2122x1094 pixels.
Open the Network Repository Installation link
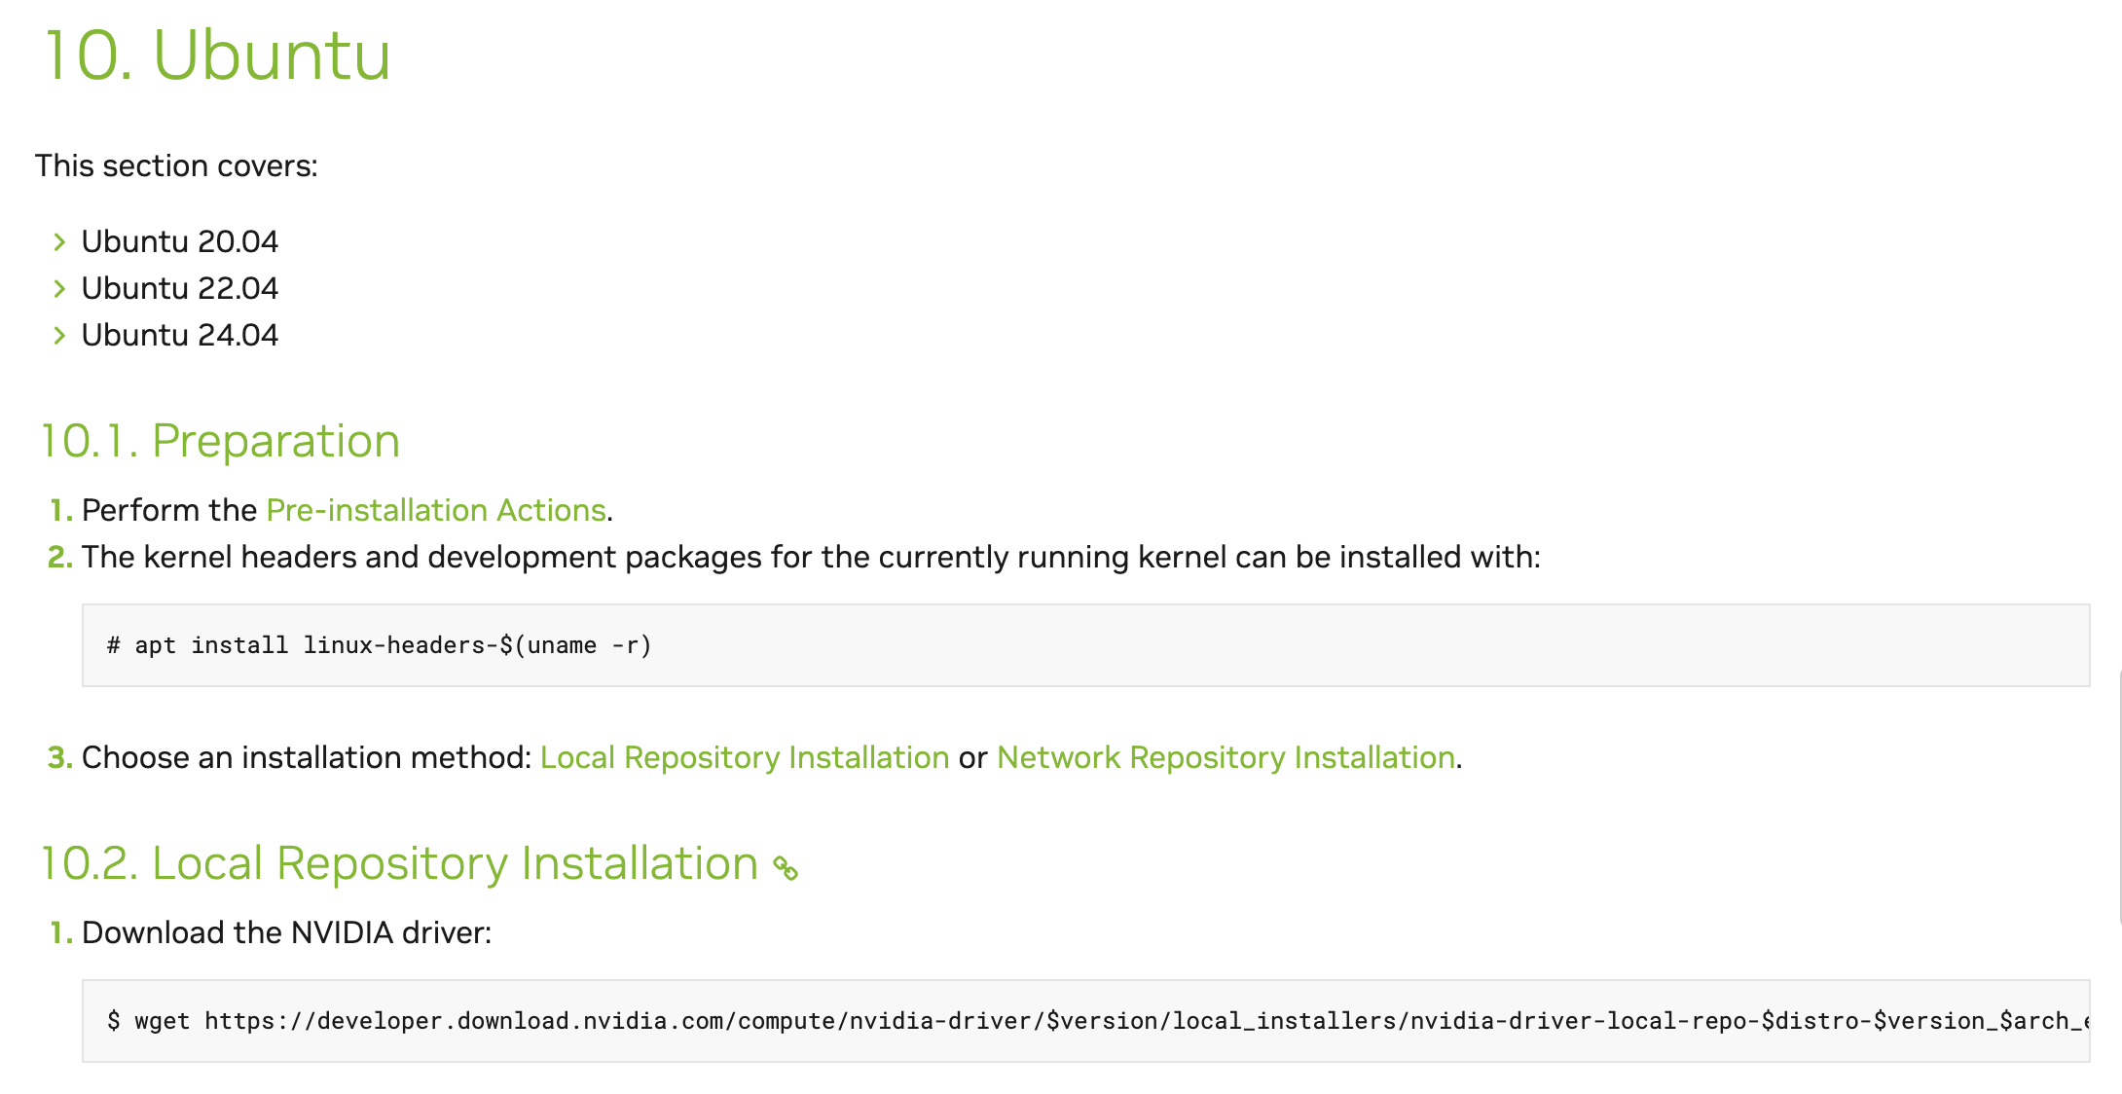point(1226,757)
